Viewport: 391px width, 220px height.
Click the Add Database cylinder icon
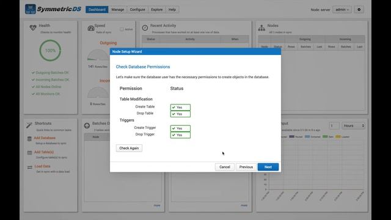pyautogui.click(x=29, y=139)
